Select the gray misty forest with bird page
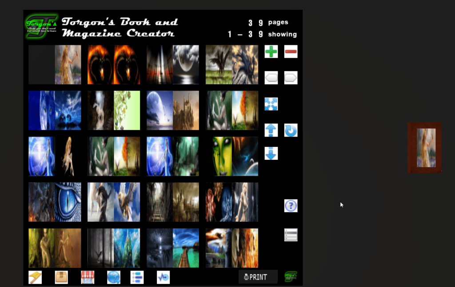This screenshot has height=287, width=455. click(x=100, y=248)
